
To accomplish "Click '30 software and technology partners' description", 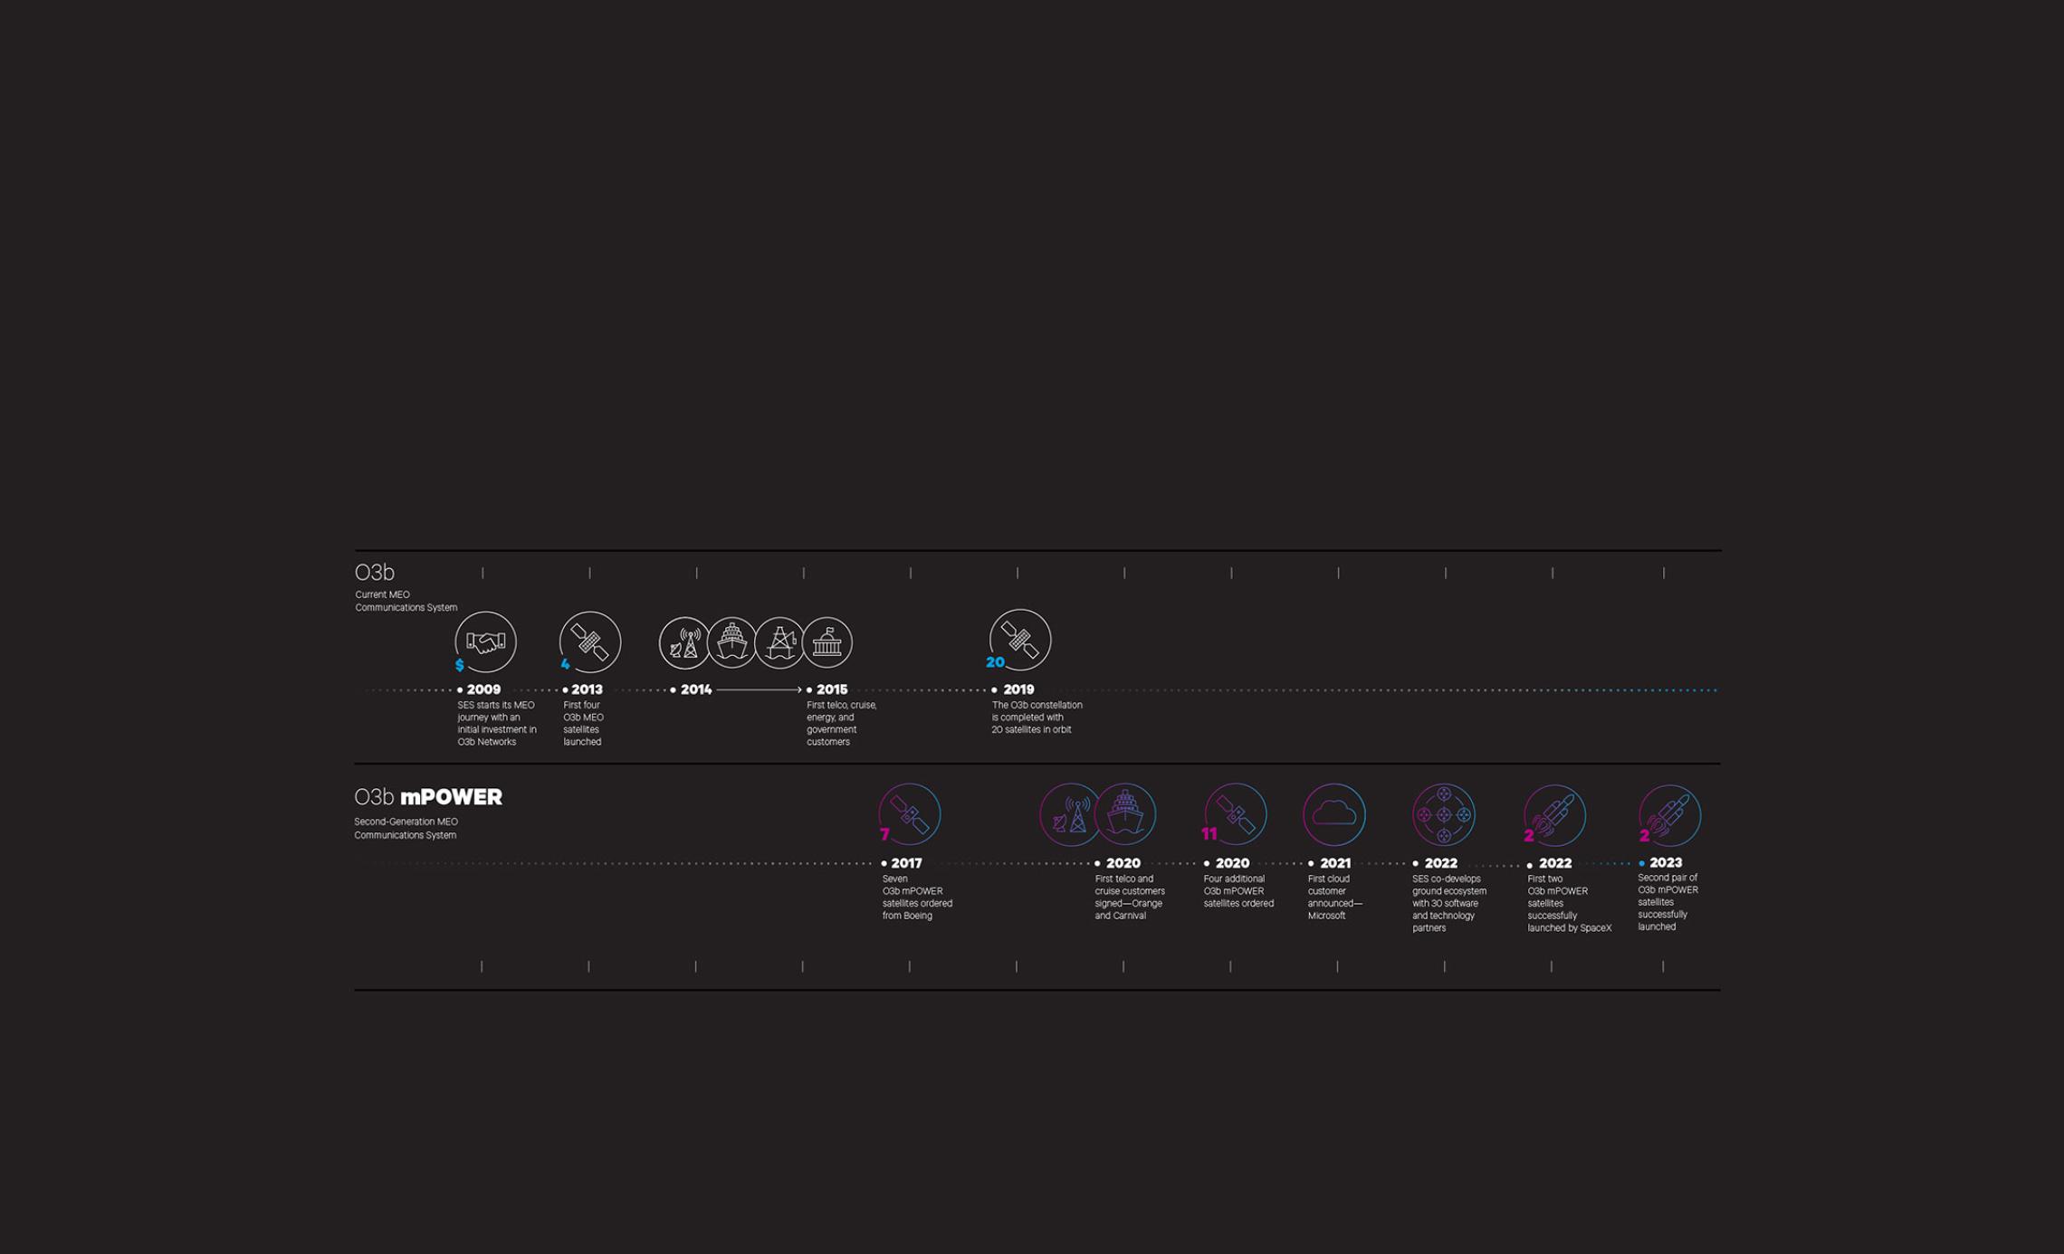I will click(1449, 903).
